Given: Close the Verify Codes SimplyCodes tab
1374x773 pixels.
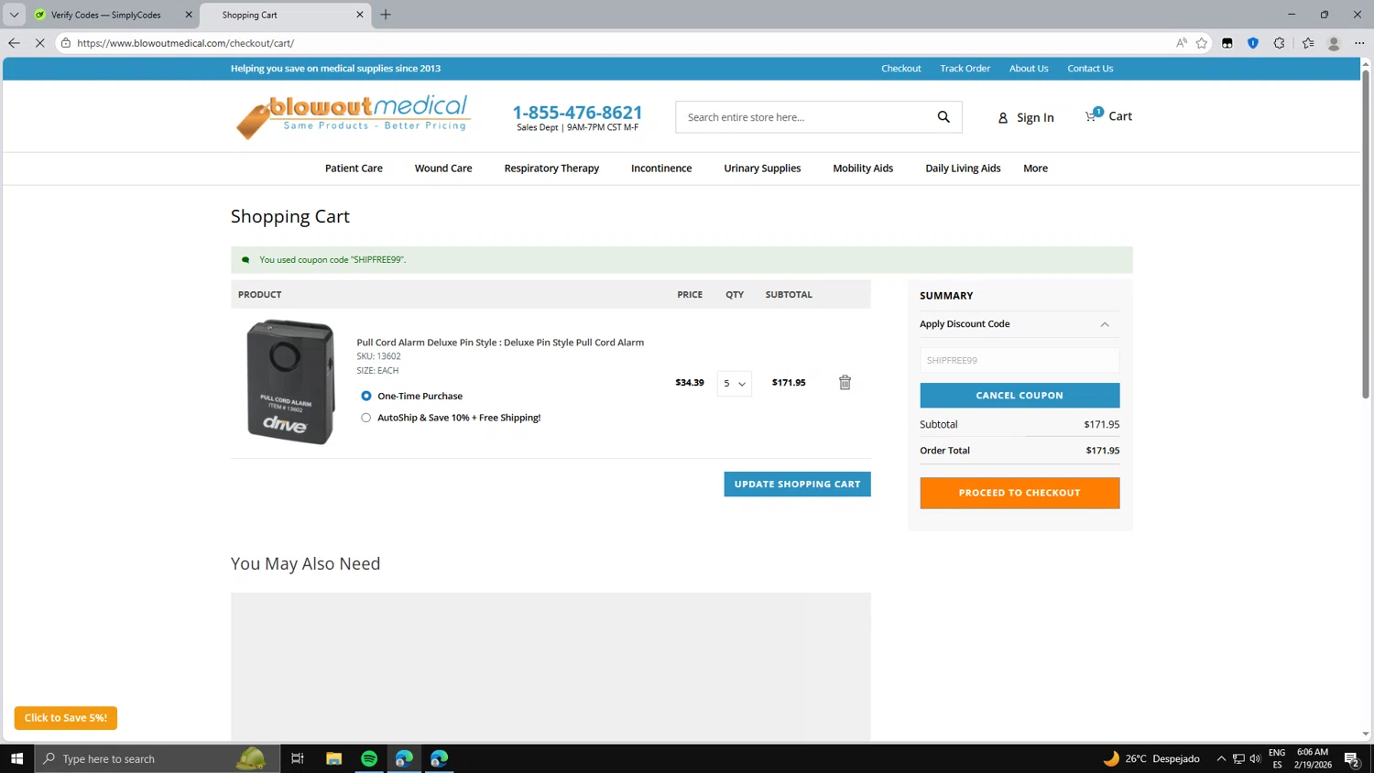Looking at the screenshot, I should tap(189, 15).
